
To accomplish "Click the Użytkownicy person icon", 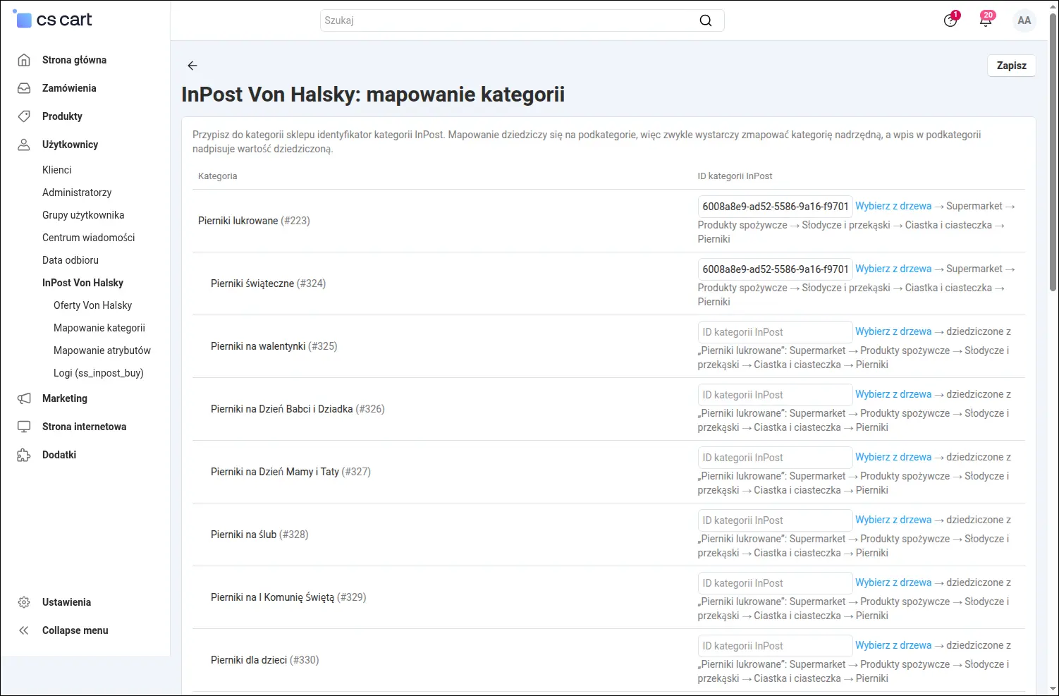I will (24, 145).
